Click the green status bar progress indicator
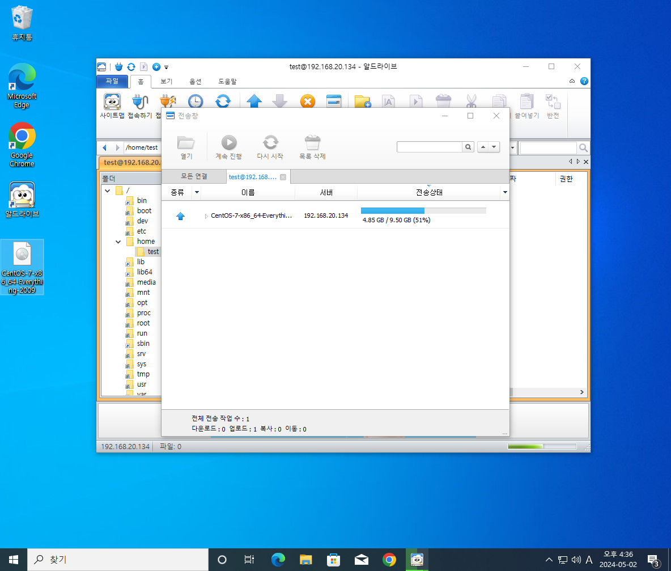Viewport: 671px width, 571px height. coord(542,446)
